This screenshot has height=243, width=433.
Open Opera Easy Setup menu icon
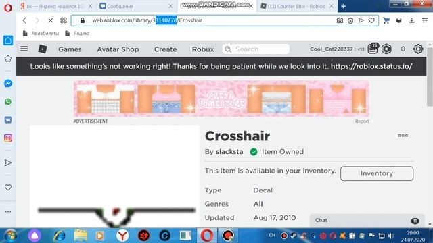[x=425, y=20]
